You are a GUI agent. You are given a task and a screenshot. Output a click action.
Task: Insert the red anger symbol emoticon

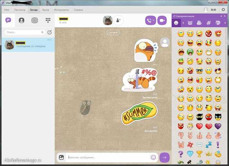click(x=190, y=145)
